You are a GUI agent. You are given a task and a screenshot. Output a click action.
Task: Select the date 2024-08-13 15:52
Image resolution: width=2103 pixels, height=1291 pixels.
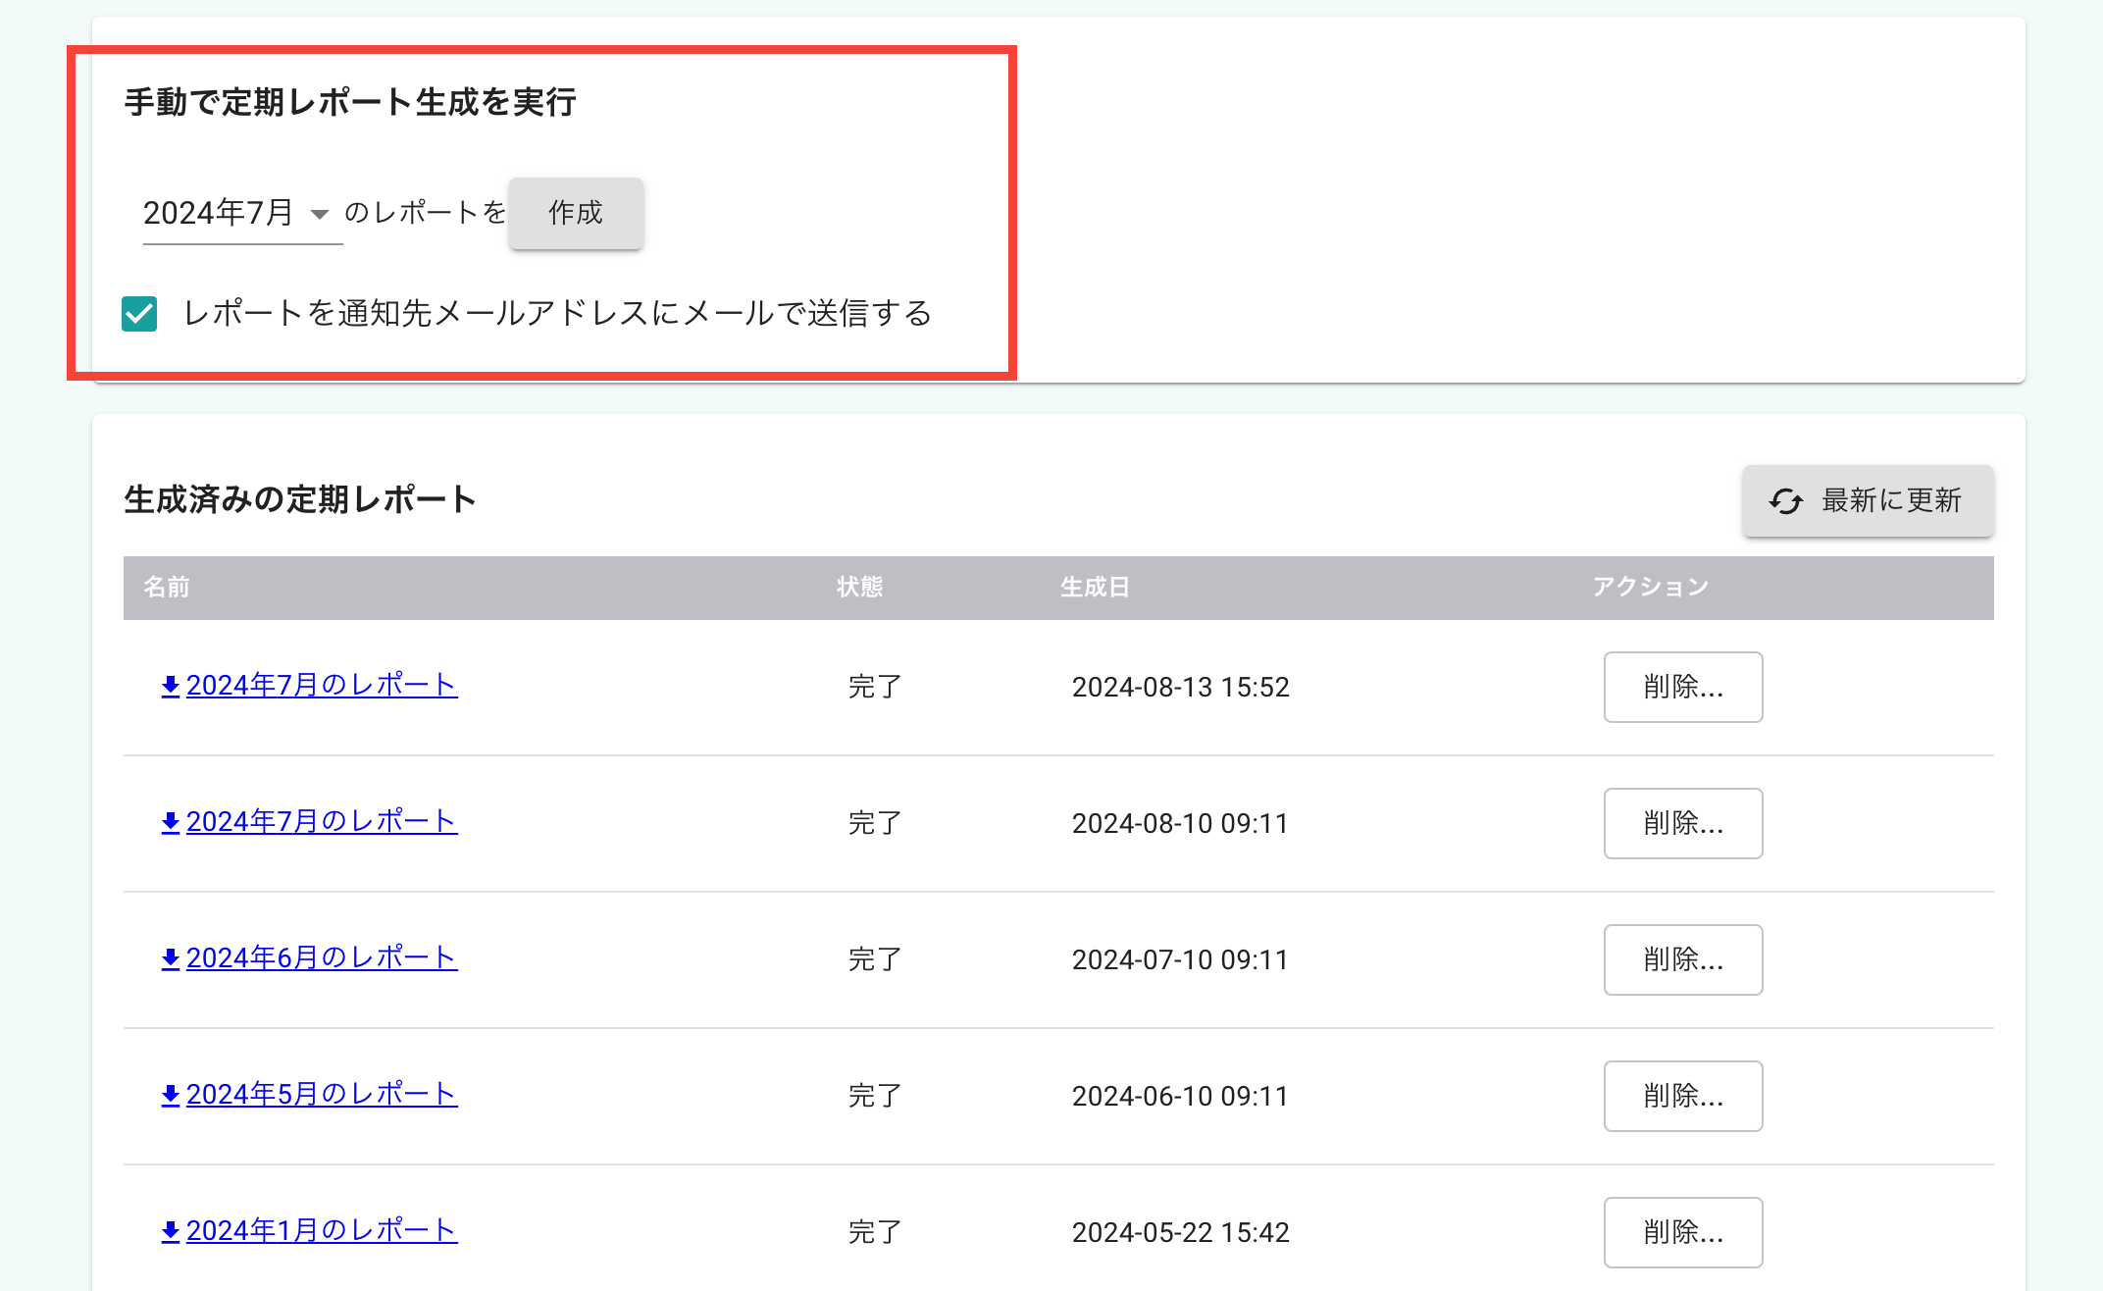coord(1181,687)
